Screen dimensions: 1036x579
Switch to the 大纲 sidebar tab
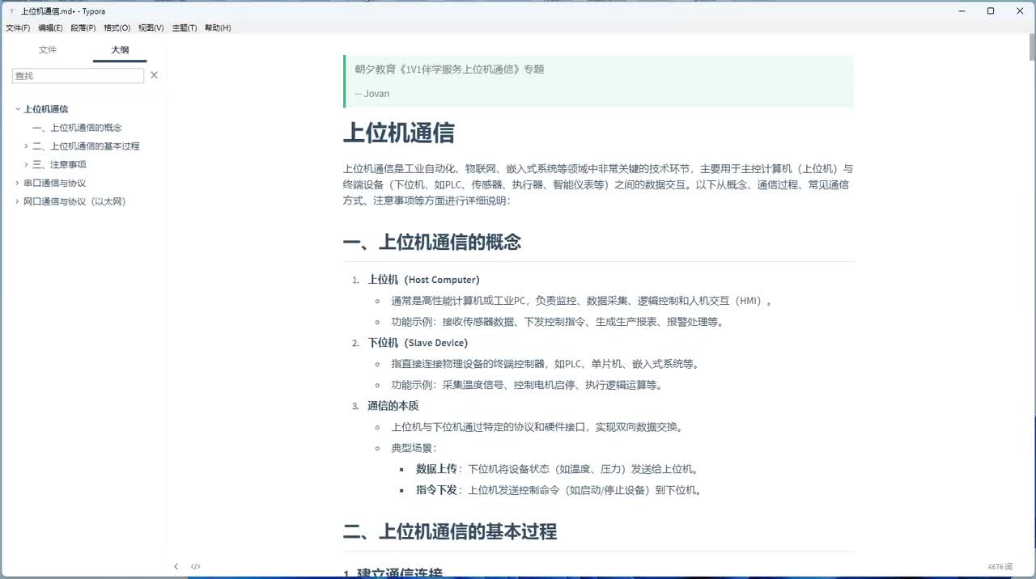click(119, 50)
